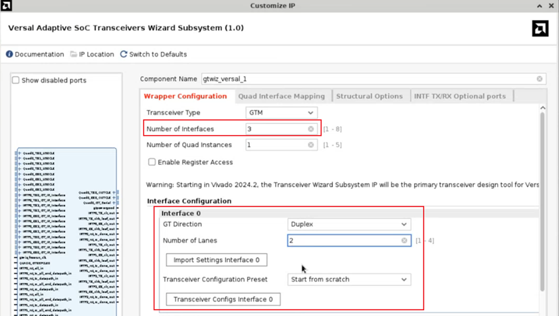Clear the Number of Quad Instances value
559x316 pixels.
(x=311, y=145)
